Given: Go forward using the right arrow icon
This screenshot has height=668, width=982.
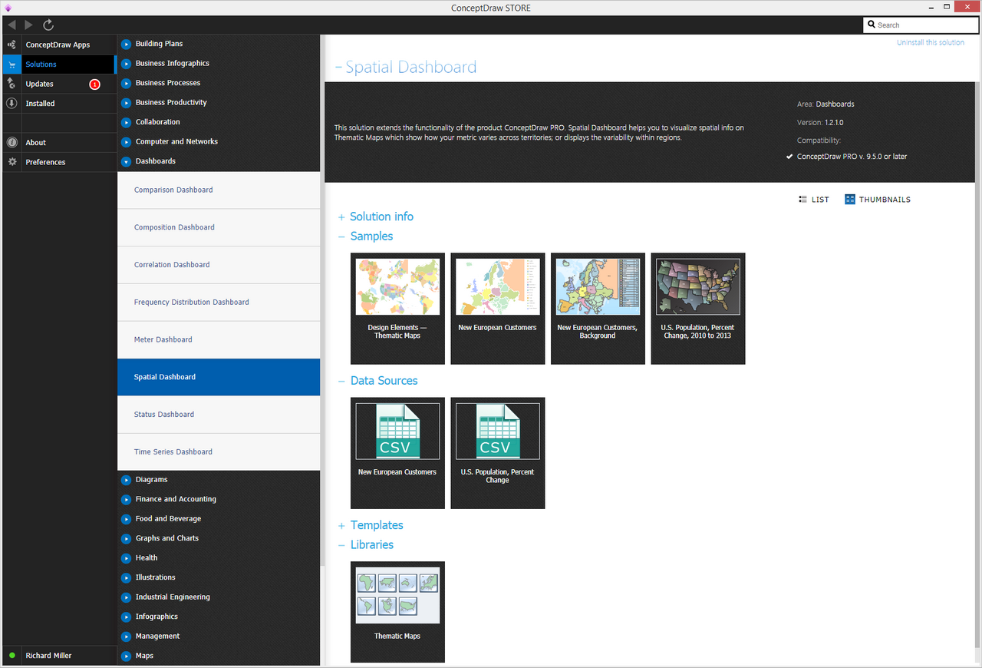Looking at the screenshot, I should (x=29, y=25).
